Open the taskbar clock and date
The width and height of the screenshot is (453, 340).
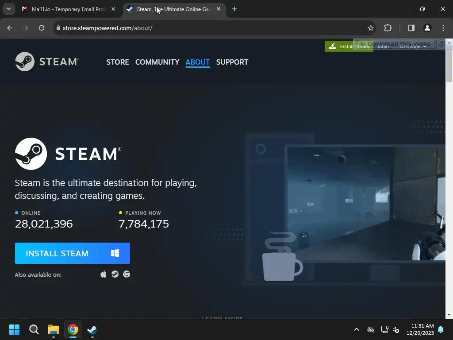420,329
